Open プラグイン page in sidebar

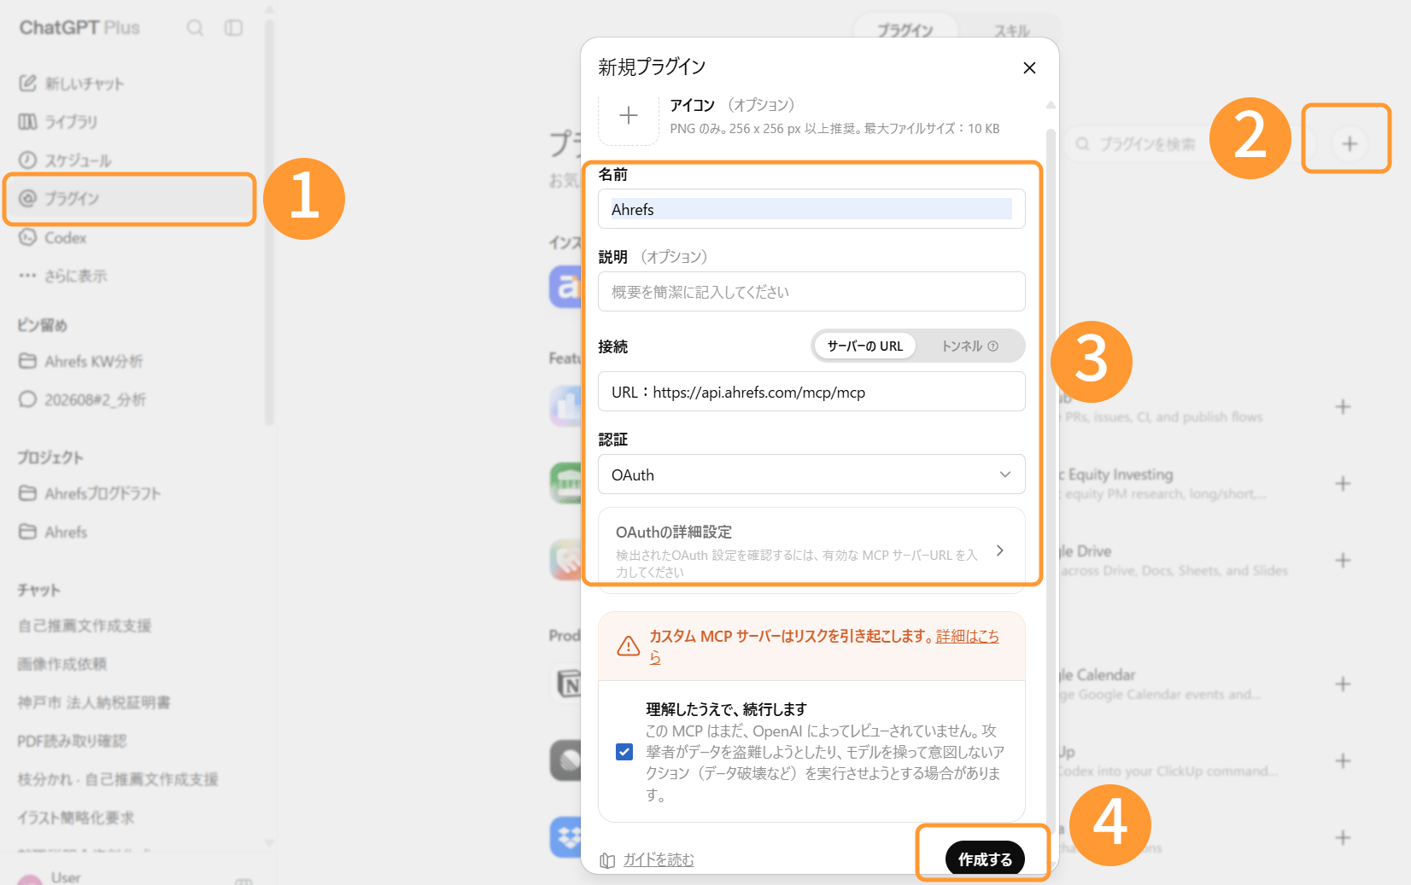(x=130, y=199)
